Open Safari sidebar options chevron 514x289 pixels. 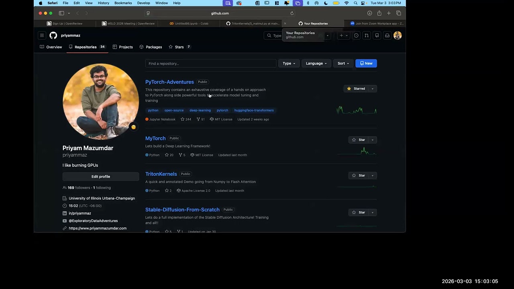69,13
